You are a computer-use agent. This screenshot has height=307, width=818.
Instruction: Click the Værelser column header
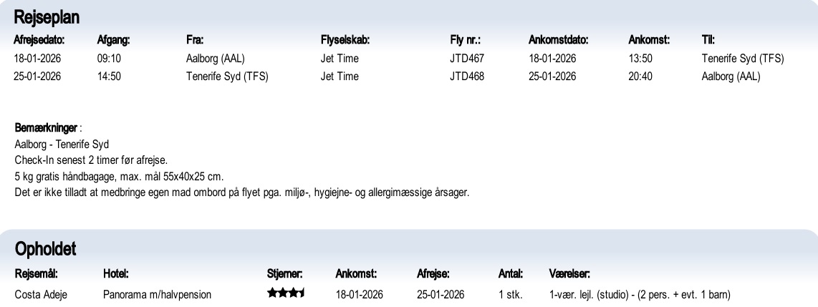tap(569, 273)
